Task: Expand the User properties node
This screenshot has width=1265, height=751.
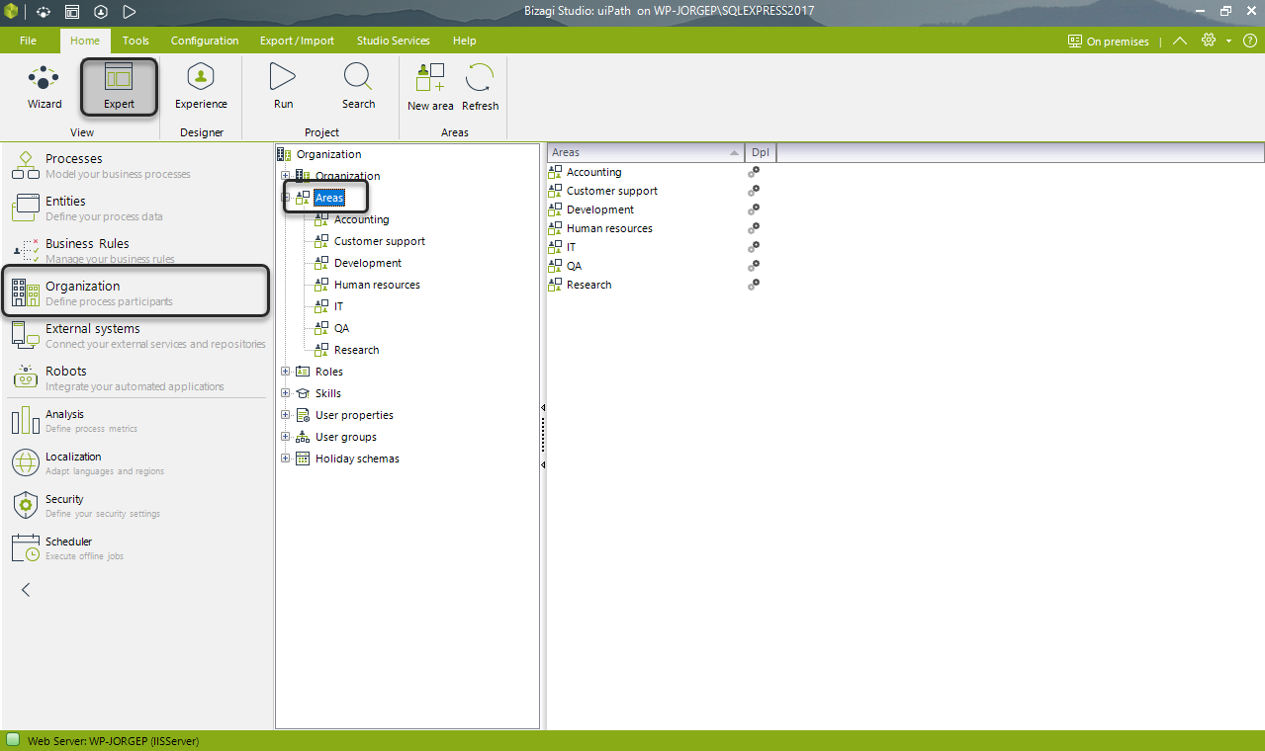Action: tap(286, 415)
